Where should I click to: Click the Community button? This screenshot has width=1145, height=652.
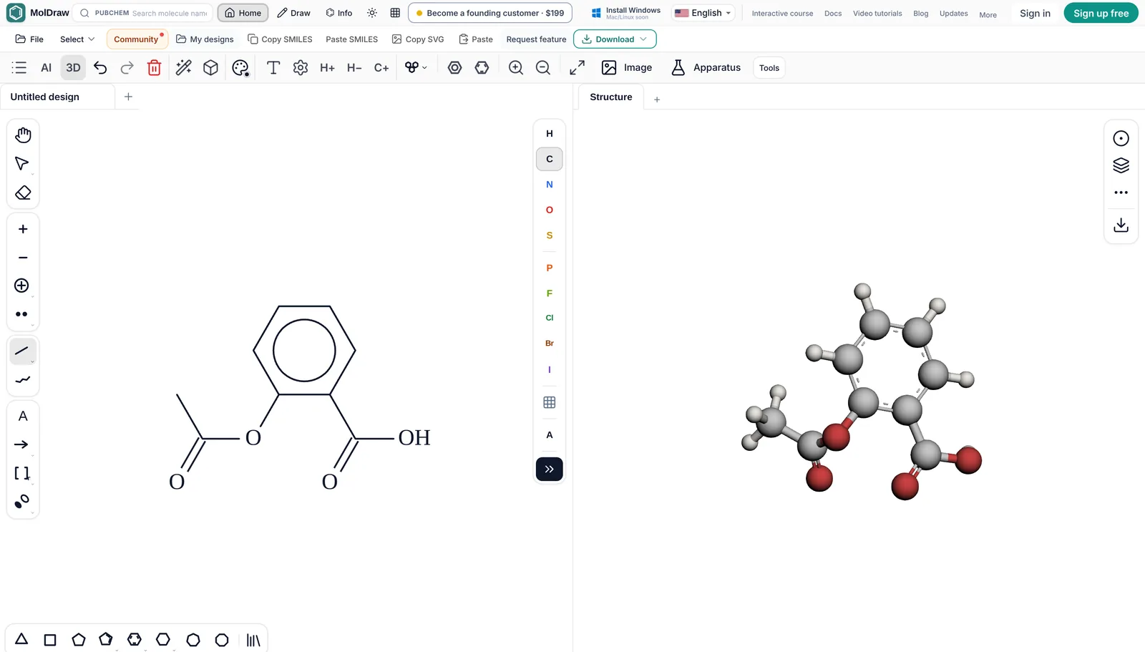coord(137,39)
